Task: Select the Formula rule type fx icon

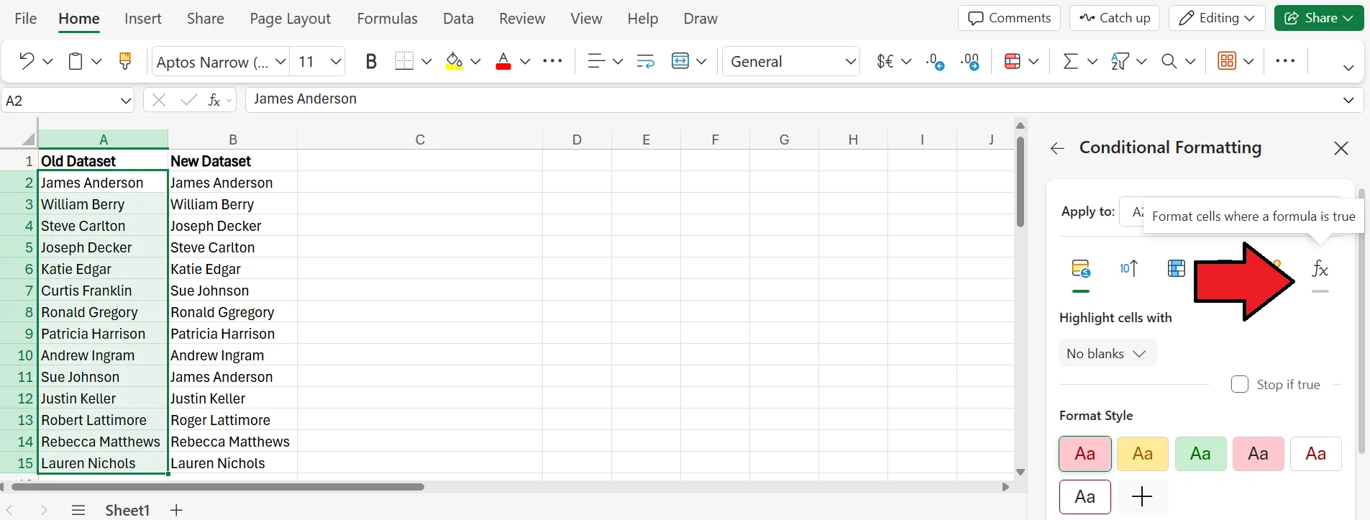Action: 1320,269
